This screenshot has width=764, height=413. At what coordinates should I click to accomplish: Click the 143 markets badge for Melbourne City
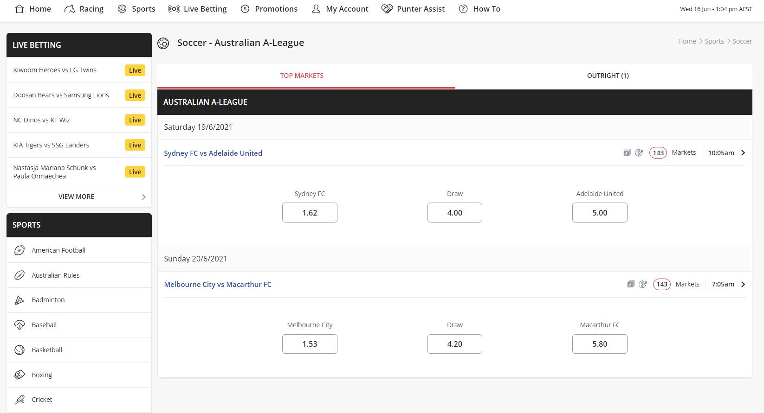[x=662, y=284]
